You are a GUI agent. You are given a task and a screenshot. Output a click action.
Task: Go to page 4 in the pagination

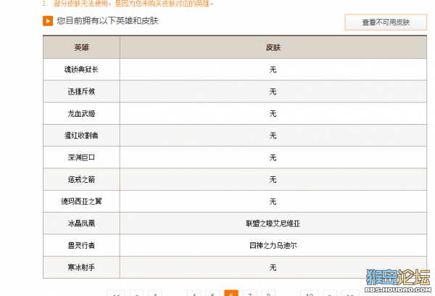(194, 293)
